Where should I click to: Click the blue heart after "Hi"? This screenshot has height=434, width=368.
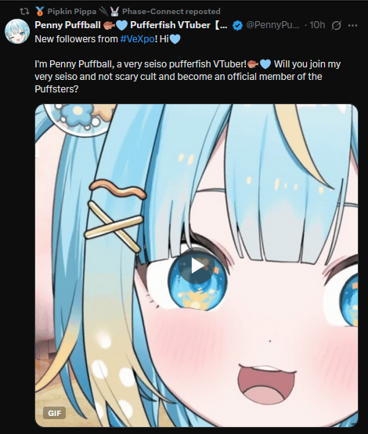[175, 39]
